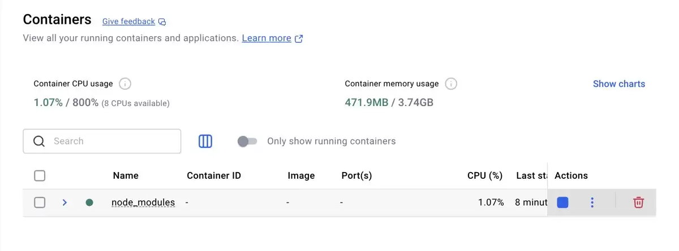Image resolution: width=679 pixels, height=251 pixels.
Task: Enable Only show running containers toggle
Action: [247, 141]
